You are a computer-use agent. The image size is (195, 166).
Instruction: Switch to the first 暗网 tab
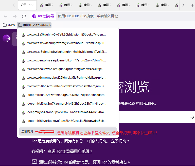[47, 5]
